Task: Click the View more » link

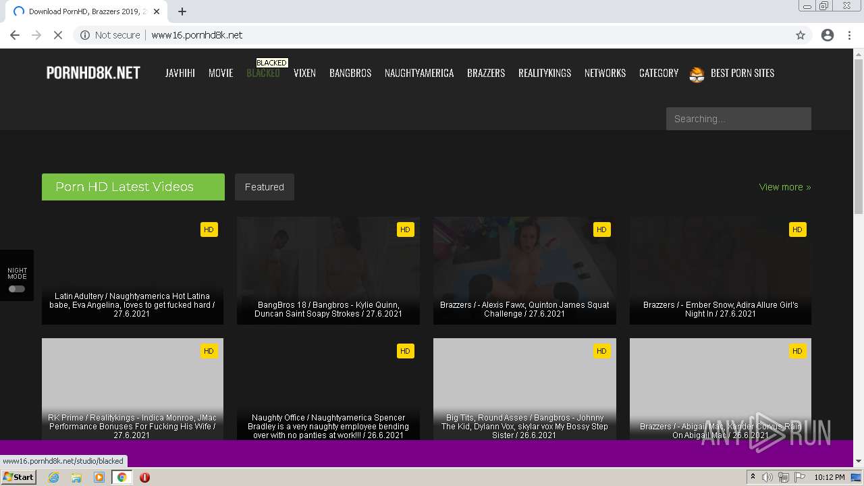Action: [x=785, y=187]
